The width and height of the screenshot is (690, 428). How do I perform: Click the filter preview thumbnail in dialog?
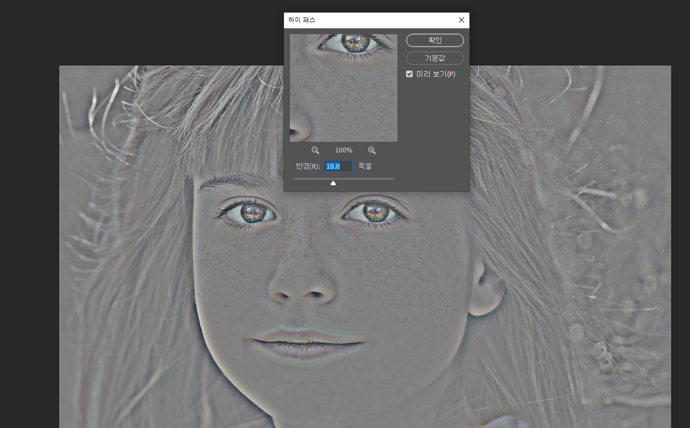(344, 88)
